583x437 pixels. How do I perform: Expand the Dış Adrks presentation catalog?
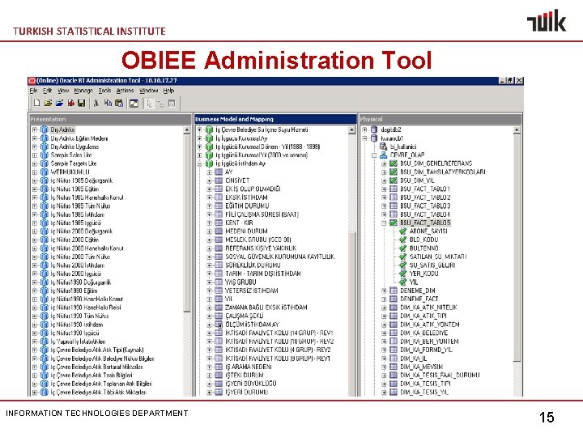[35, 129]
